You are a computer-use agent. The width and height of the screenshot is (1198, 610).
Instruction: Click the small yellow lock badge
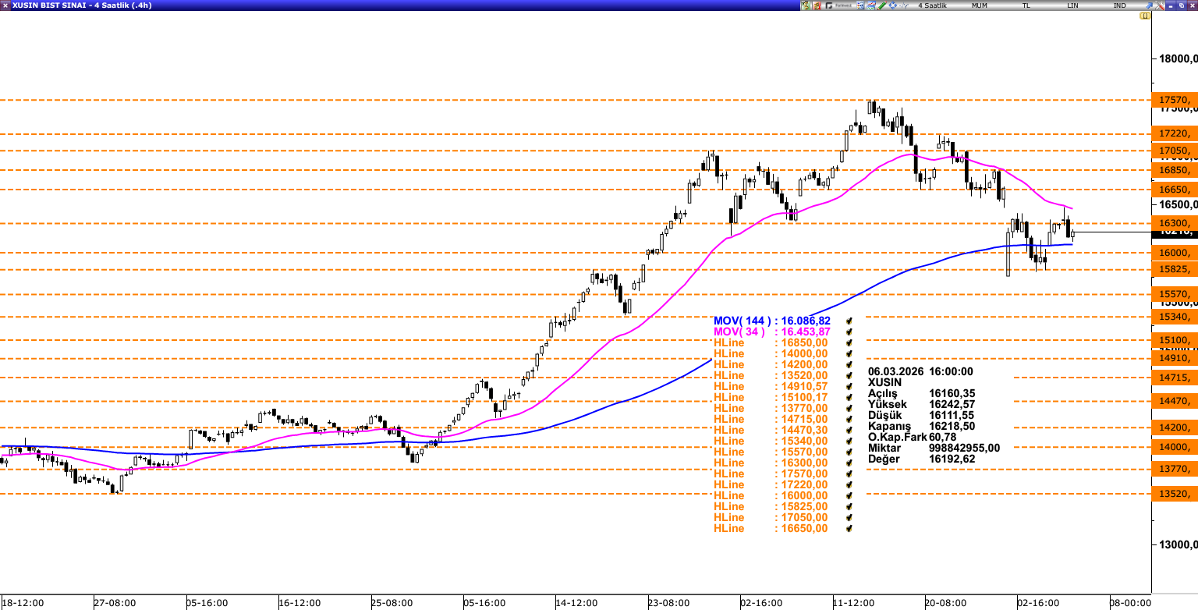1144,16
